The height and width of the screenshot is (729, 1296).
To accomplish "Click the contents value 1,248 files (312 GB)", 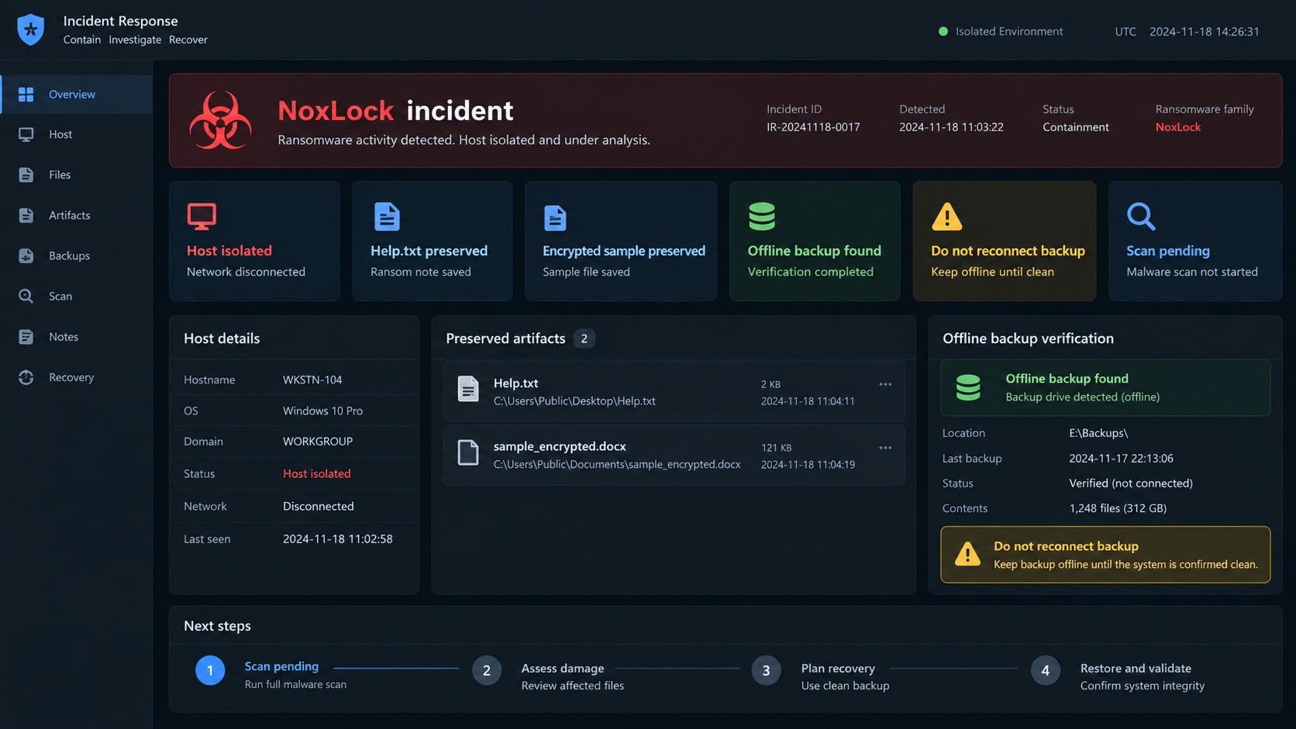I will [1118, 508].
